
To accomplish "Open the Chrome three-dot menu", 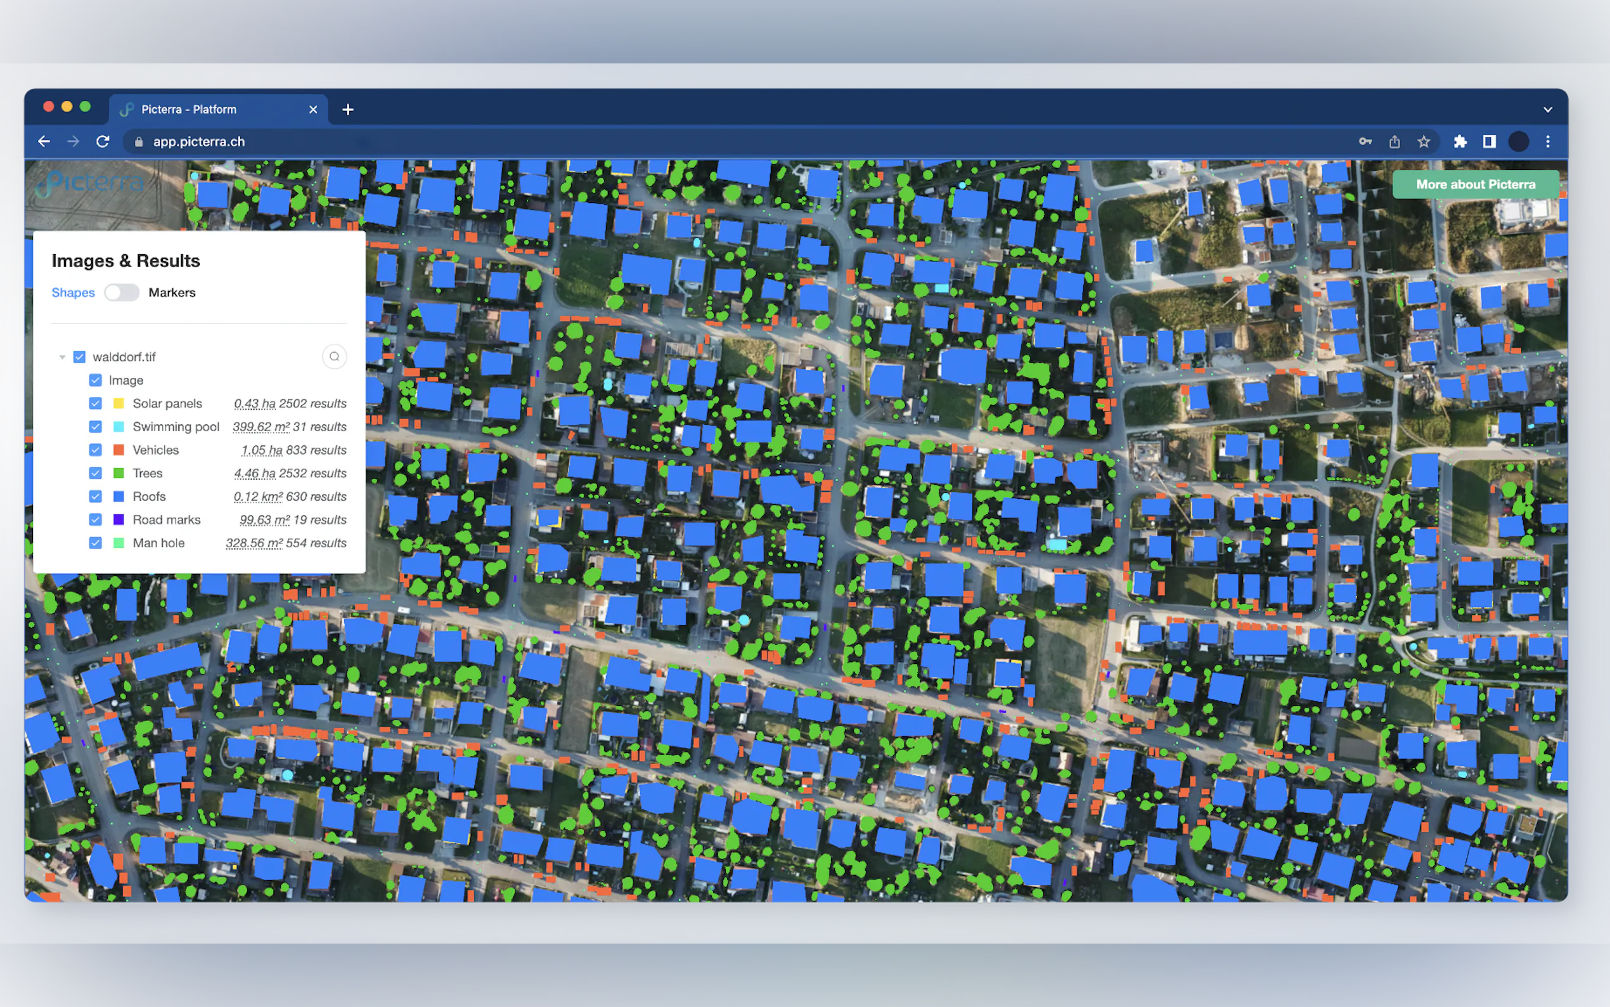I will click(1547, 141).
